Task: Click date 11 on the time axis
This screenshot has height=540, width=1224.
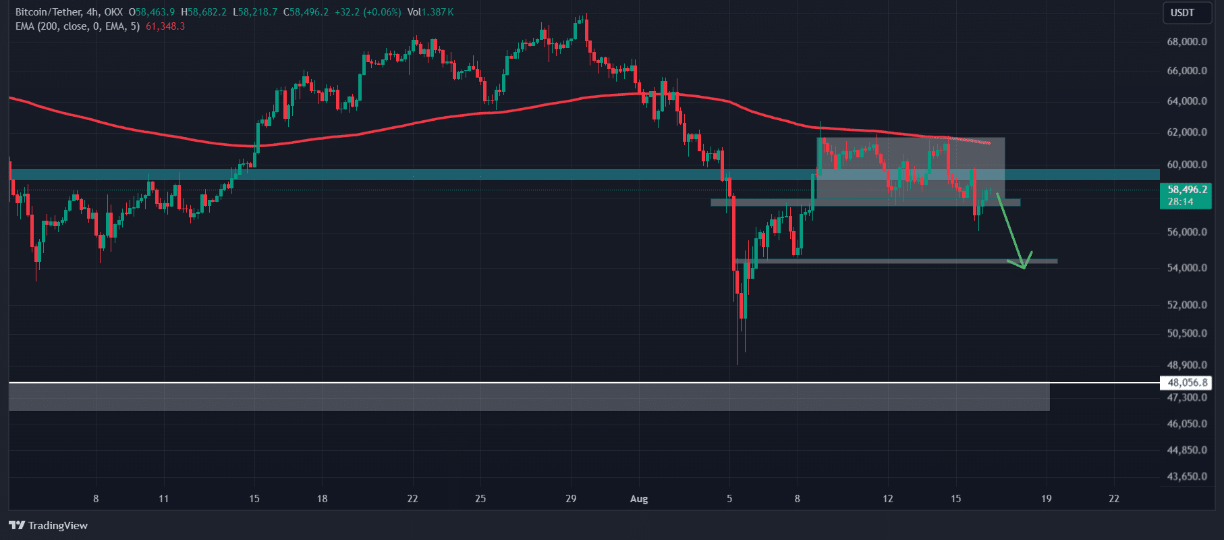Action: pos(163,499)
